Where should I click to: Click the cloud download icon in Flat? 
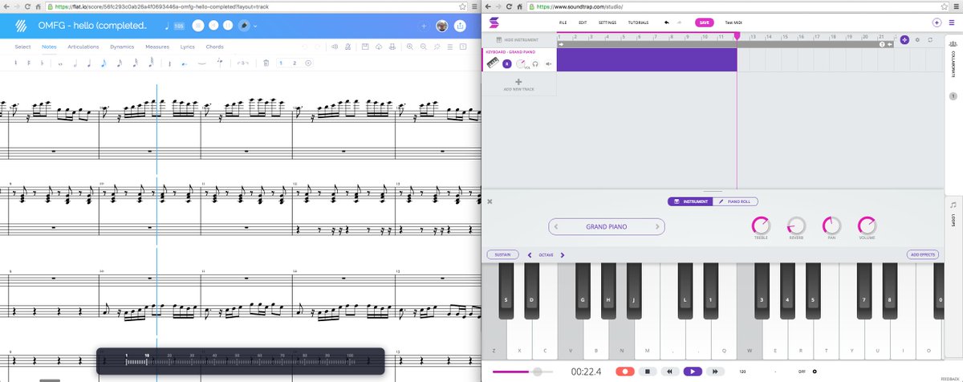click(377, 47)
